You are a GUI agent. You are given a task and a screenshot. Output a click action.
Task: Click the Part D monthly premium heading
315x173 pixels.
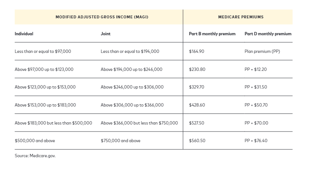pyautogui.click(x=268, y=34)
